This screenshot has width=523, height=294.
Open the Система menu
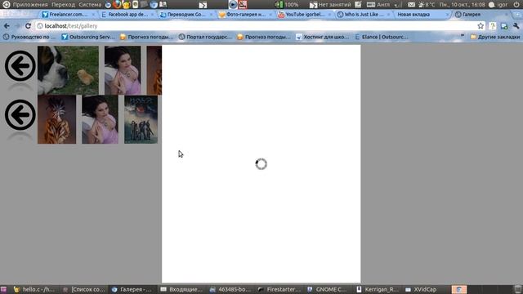pyautogui.click(x=90, y=5)
